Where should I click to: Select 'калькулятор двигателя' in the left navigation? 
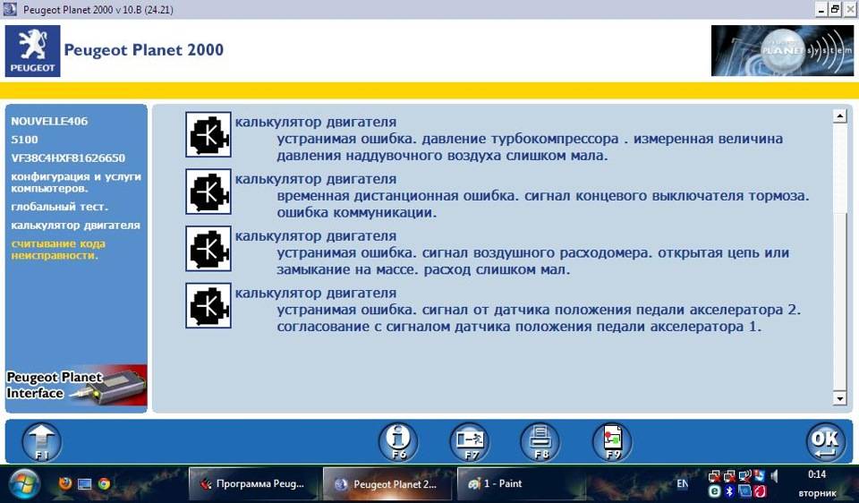75,225
